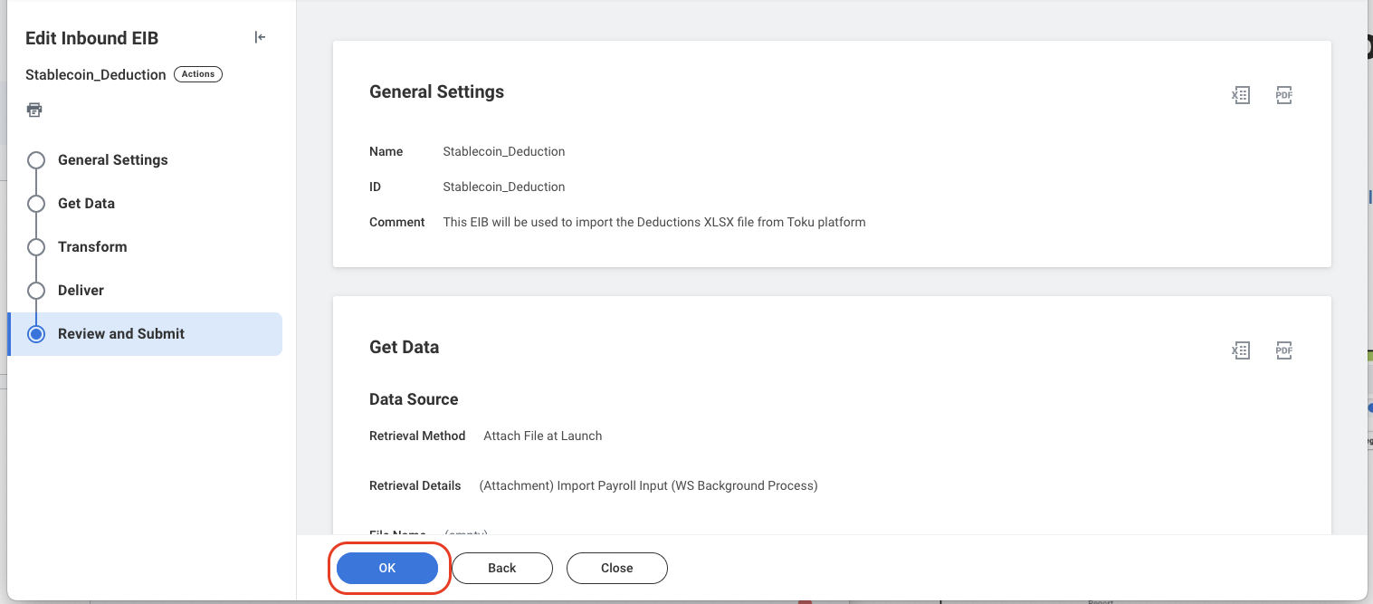This screenshot has height=604, width=1373.
Task: Click the Retrieval Method label
Action: pyautogui.click(x=417, y=436)
